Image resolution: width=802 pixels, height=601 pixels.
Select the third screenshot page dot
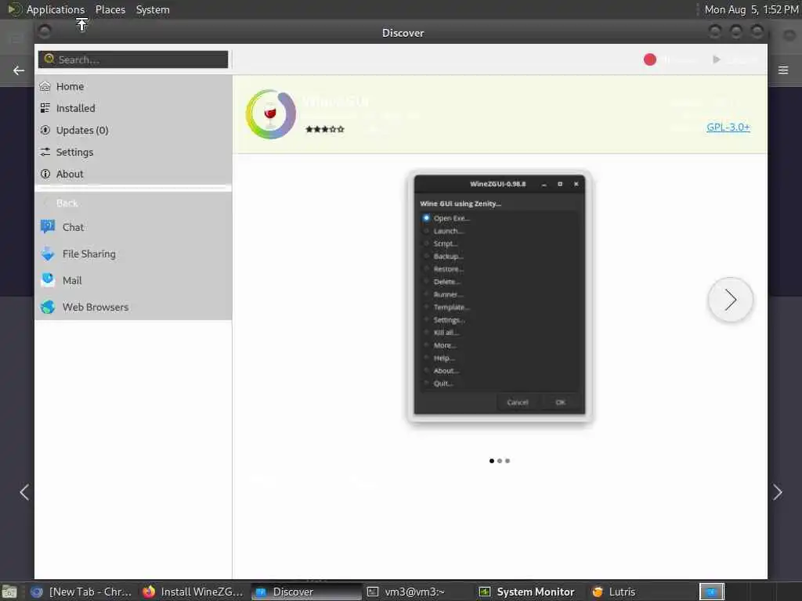(x=508, y=461)
